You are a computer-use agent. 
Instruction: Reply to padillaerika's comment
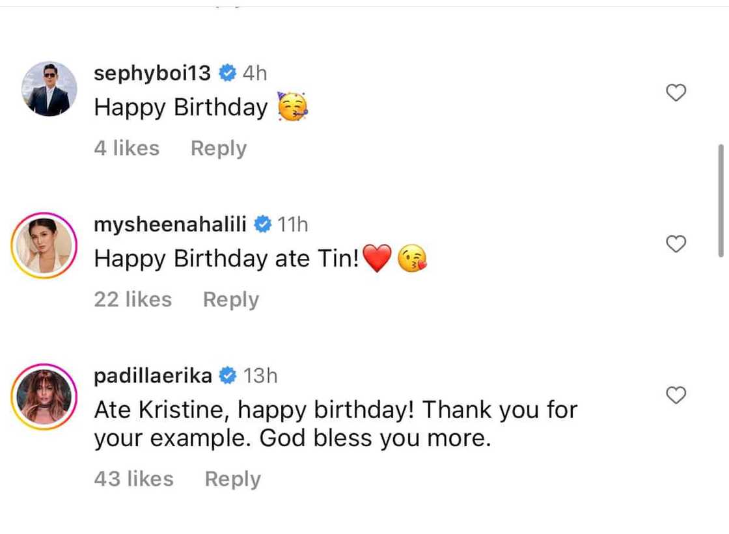click(x=232, y=479)
